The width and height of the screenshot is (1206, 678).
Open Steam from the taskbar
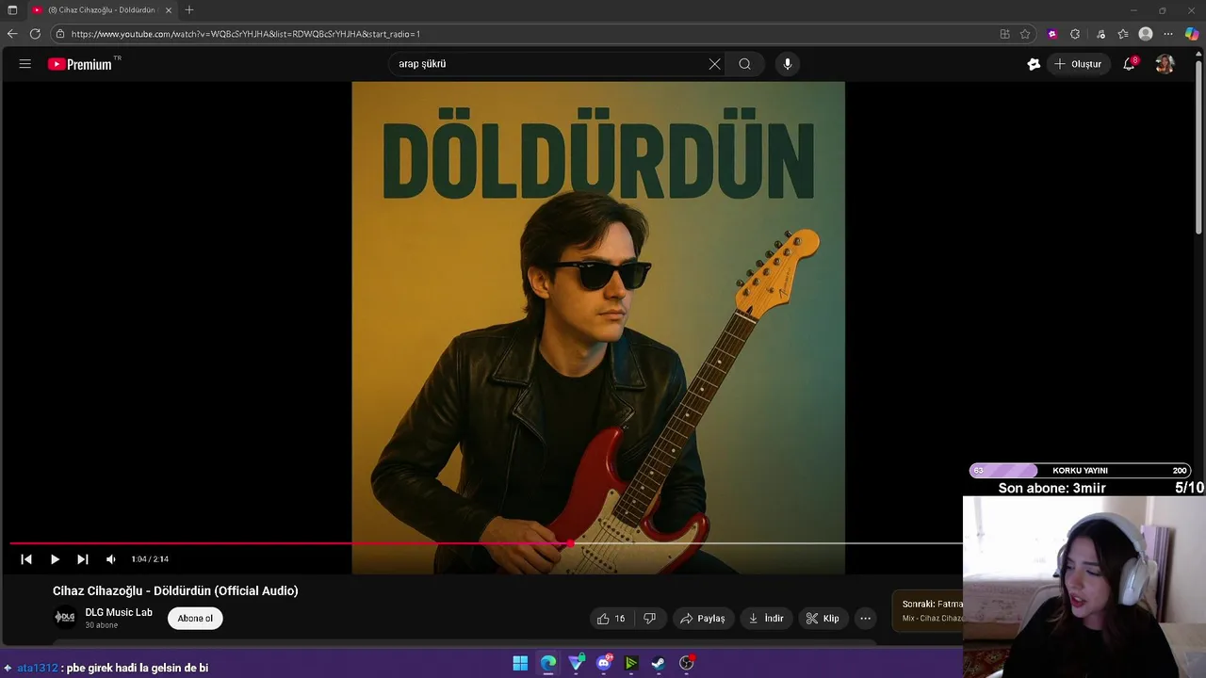coord(659,663)
